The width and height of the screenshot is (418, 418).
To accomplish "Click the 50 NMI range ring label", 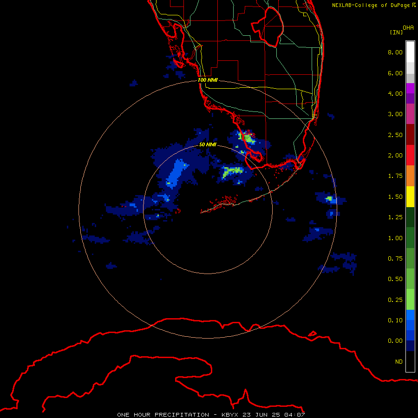I will pyautogui.click(x=208, y=144).
